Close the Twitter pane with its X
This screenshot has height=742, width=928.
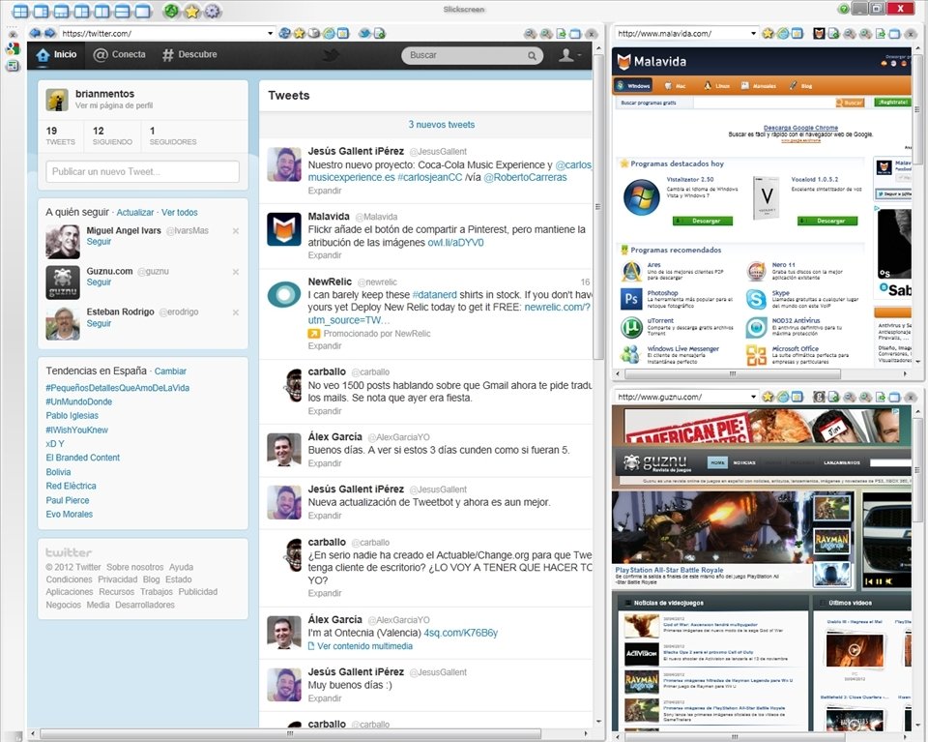[591, 34]
